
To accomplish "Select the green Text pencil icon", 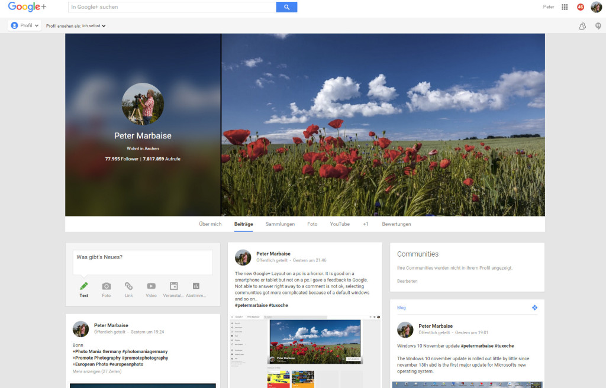I will pyautogui.click(x=84, y=286).
